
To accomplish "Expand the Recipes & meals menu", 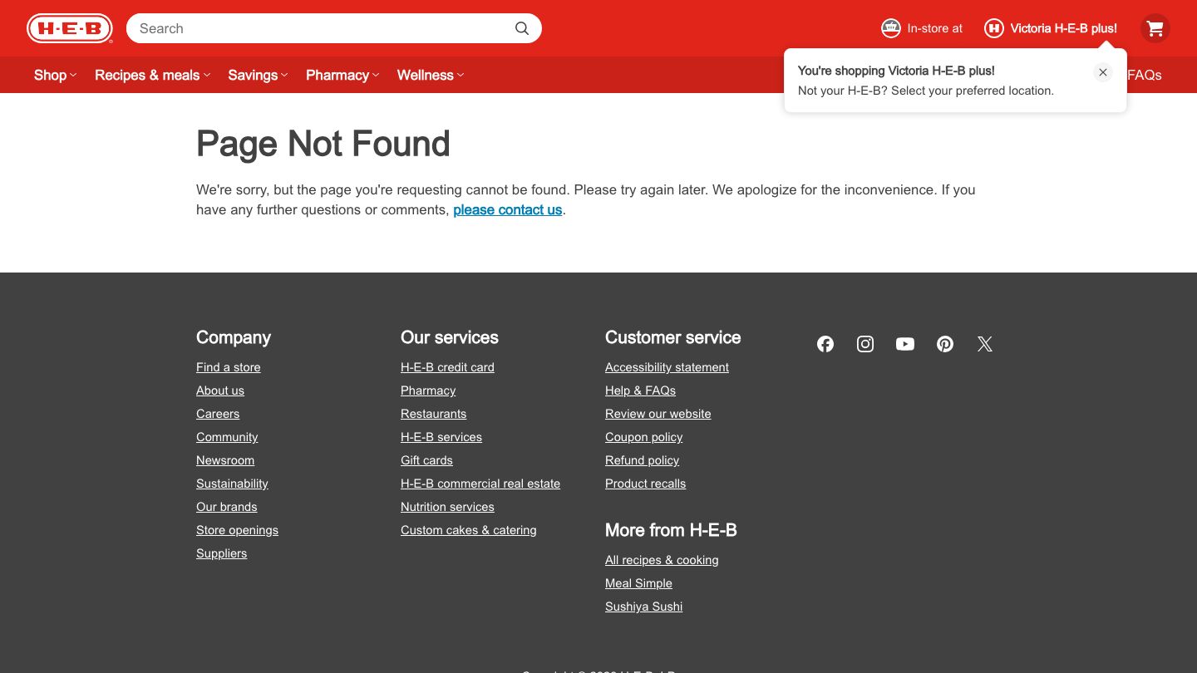I will tap(152, 75).
